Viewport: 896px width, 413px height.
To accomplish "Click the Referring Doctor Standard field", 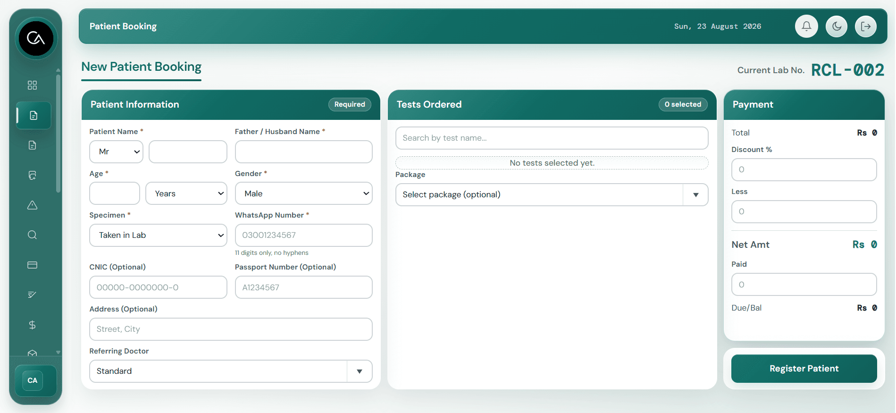I will (x=231, y=371).
